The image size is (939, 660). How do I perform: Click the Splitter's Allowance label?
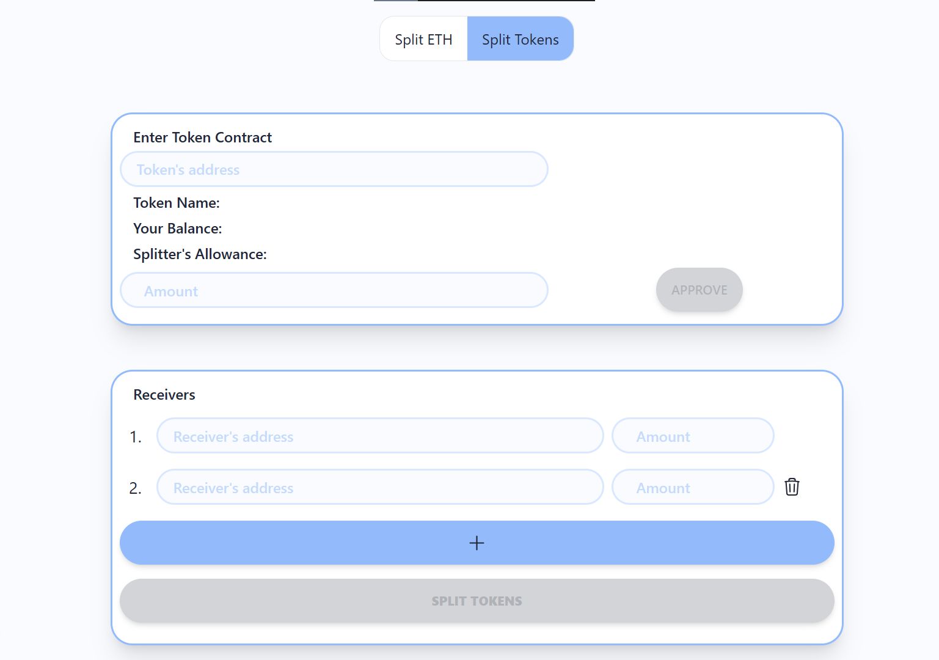(200, 254)
